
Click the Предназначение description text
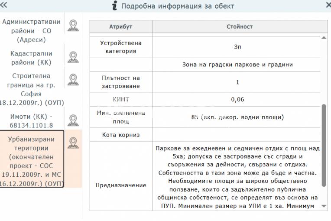coord(237,177)
